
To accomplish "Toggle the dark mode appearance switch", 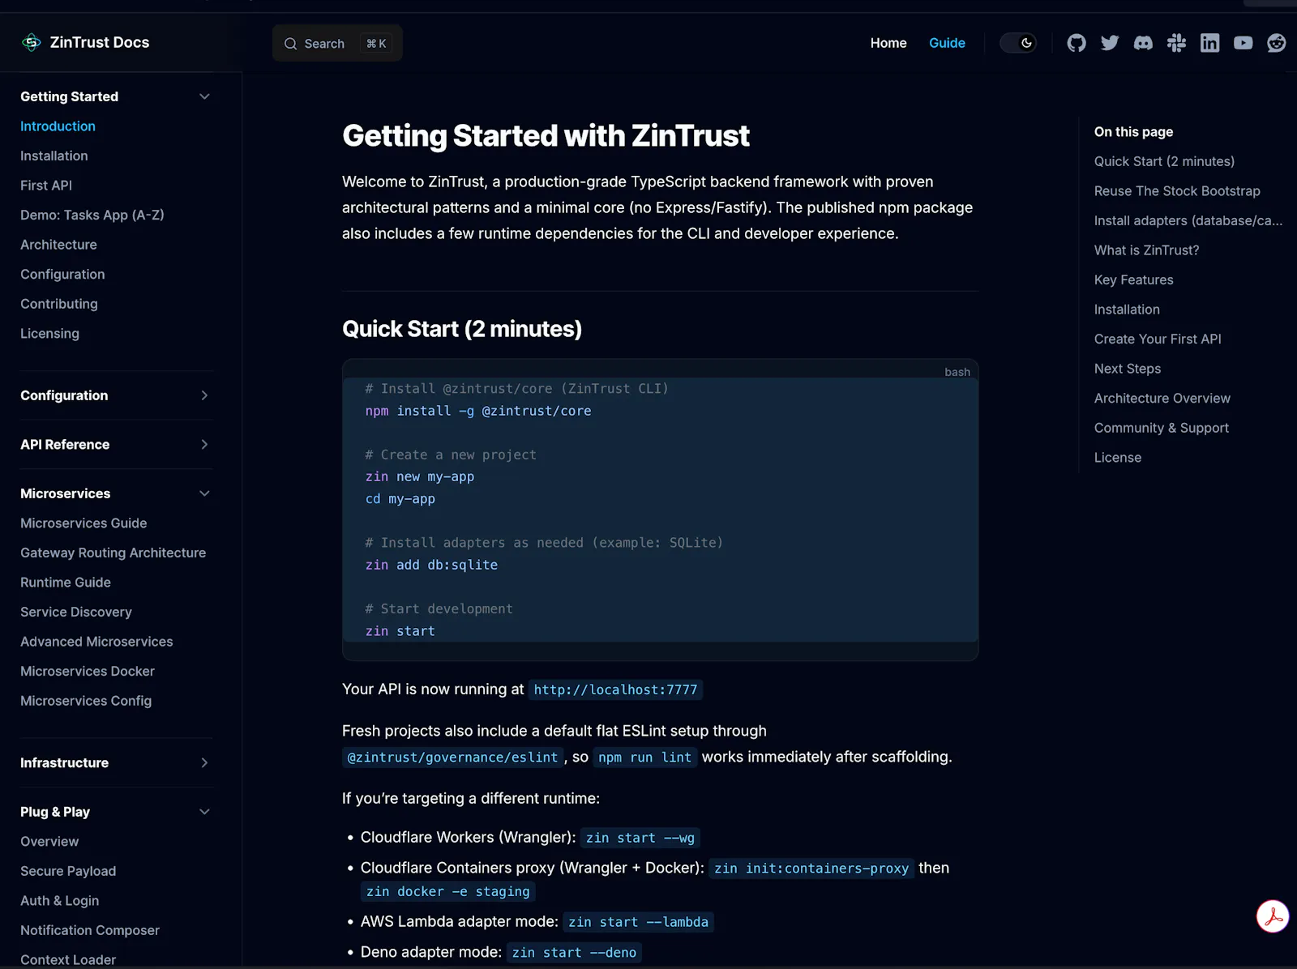I will [1018, 43].
